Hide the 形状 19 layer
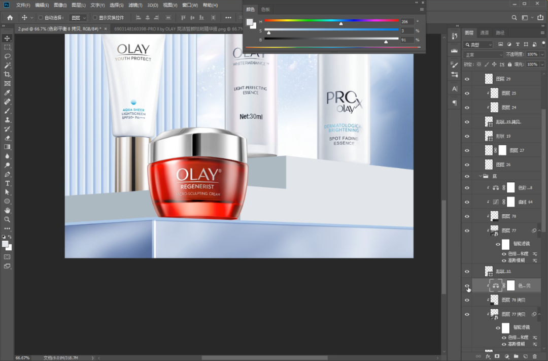This screenshot has width=548, height=361. tap(467, 136)
